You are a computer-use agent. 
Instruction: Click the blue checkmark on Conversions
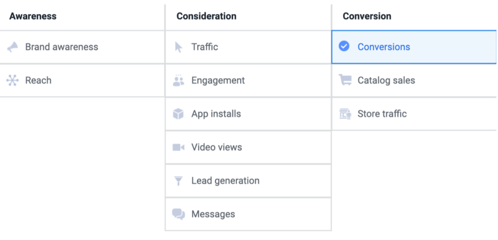click(344, 47)
